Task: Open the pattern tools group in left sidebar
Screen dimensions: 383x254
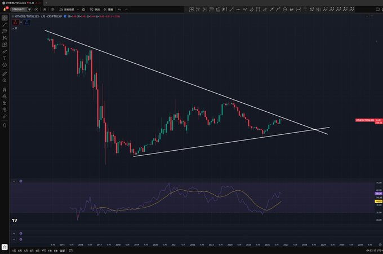Action: coord(5,38)
